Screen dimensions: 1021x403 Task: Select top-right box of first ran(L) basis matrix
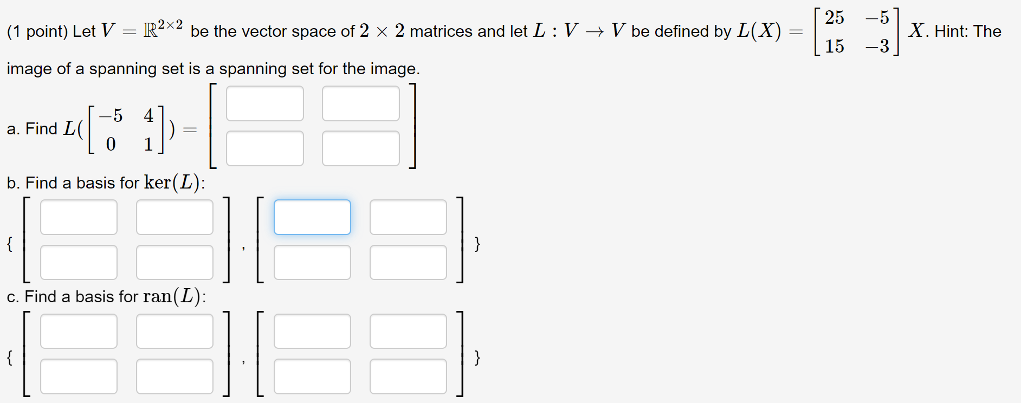175,331
